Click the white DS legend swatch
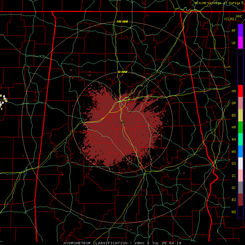The width and height of the screenshot is (245, 245). (x=240, y=163)
